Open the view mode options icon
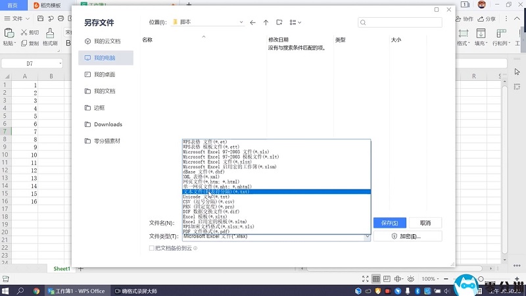This screenshot has width=526, height=296. click(295, 22)
